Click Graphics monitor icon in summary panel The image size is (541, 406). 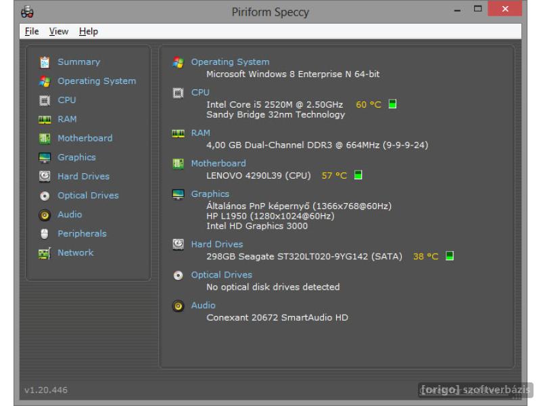pos(178,194)
